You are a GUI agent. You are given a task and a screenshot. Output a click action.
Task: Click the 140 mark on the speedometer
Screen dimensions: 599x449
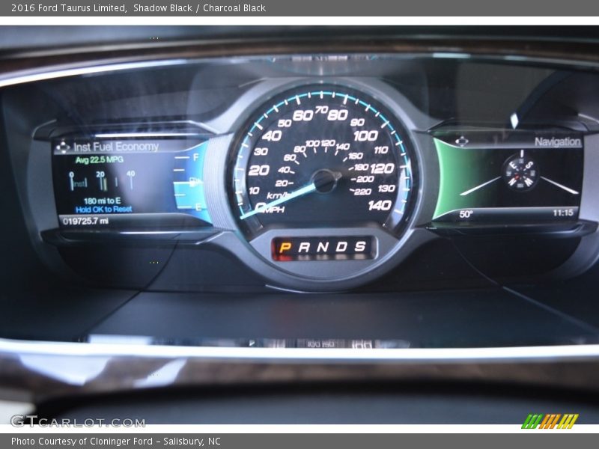click(x=380, y=205)
